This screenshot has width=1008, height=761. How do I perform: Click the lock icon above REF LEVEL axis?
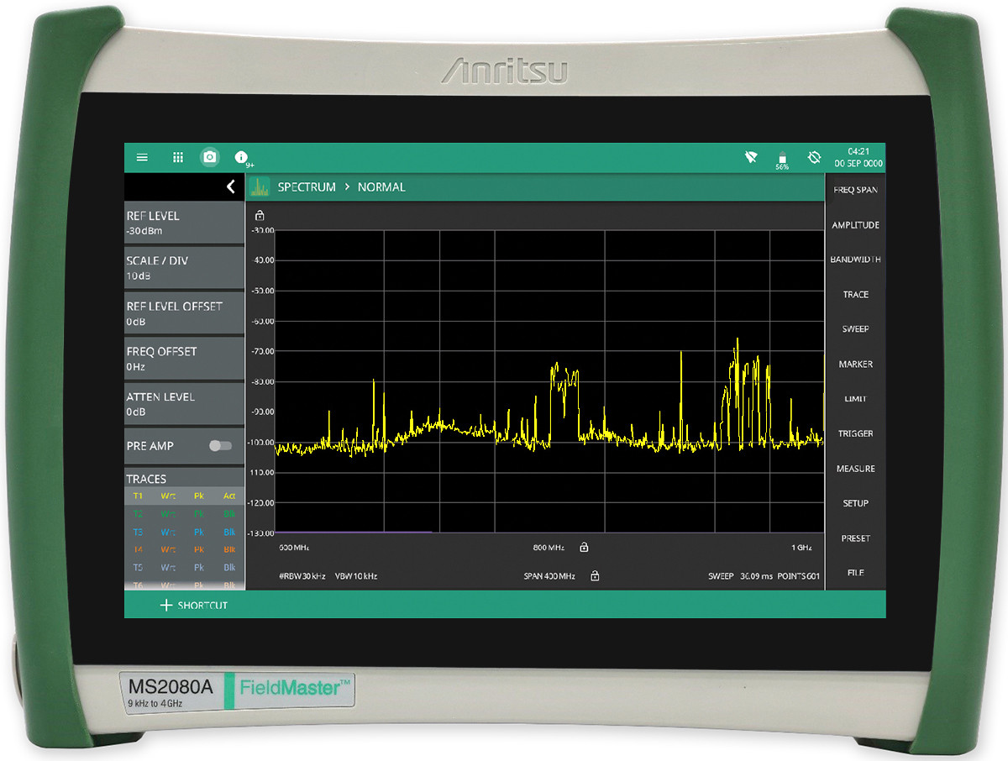260,214
